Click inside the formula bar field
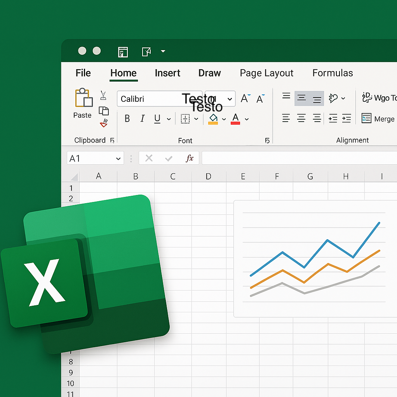Image resolution: width=397 pixels, height=397 pixels. pos(295,158)
